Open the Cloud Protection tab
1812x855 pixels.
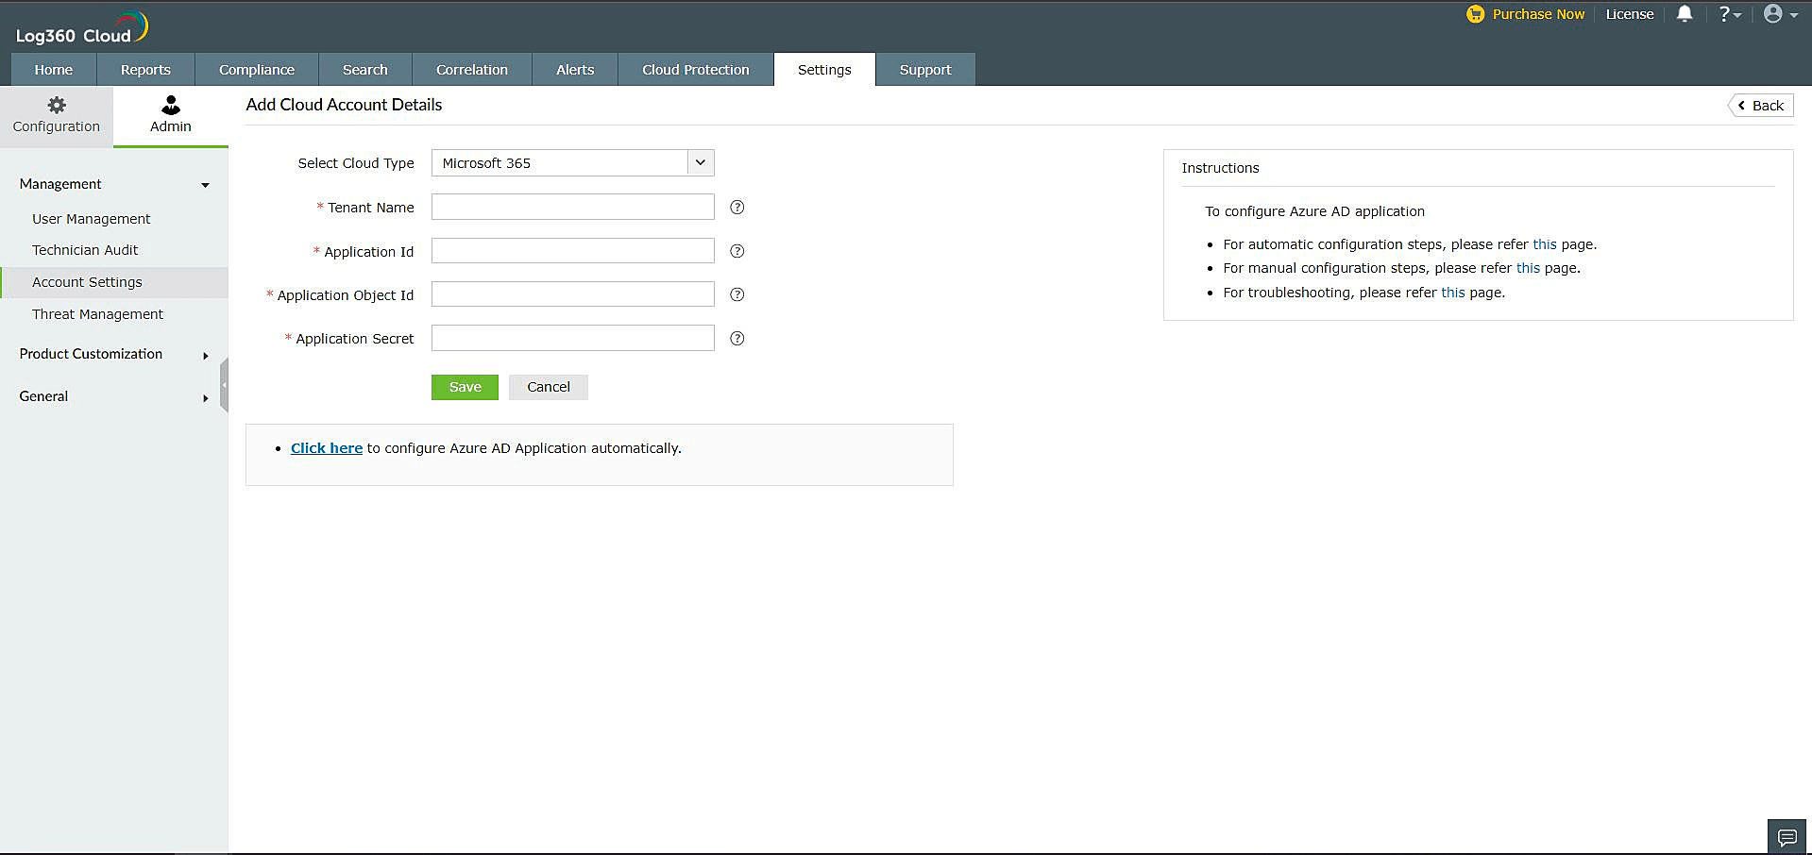696,70
